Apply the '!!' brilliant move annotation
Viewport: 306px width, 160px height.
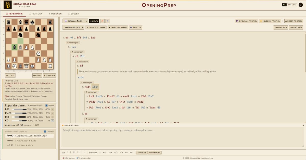pyautogui.click(x=67, y=153)
